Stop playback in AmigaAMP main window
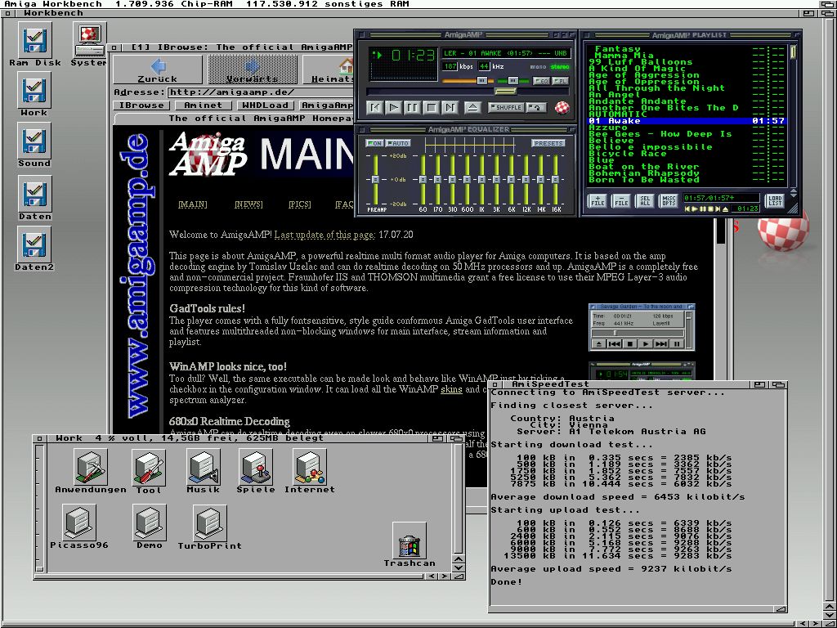 432,108
